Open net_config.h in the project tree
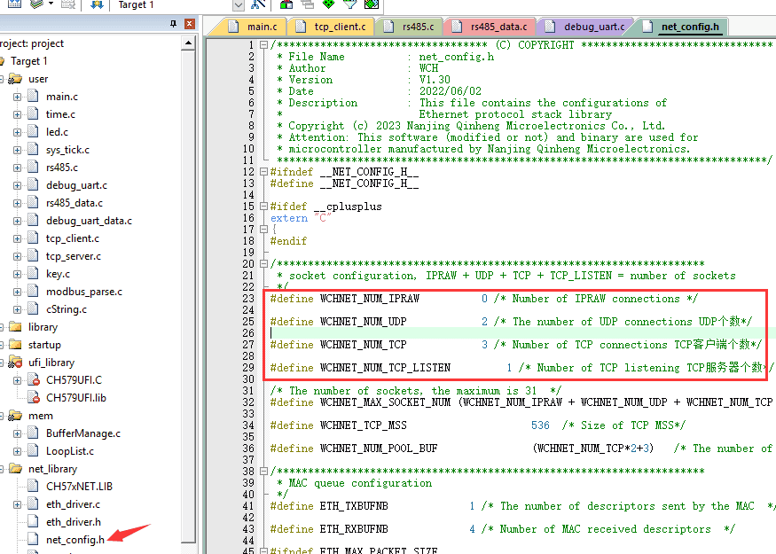Image resolution: width=776 pixels, height=554 pixels. coord(74,540)
